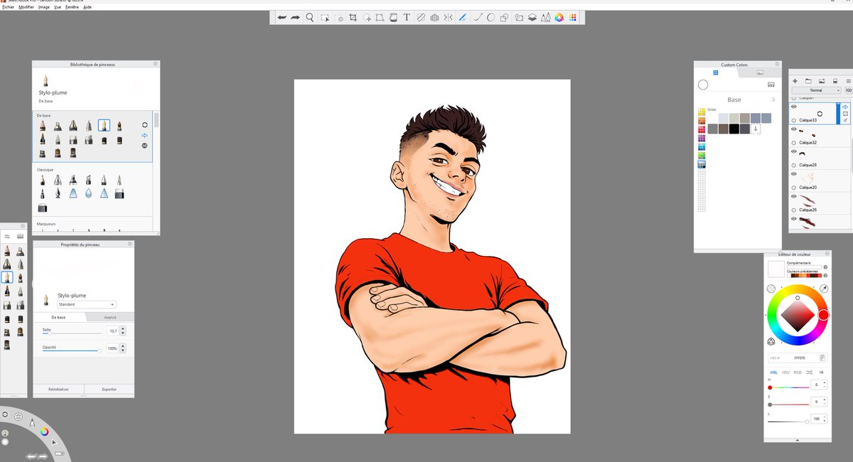
Task: Collapse the Color Editor bottom arrow
Action: coord(798,440)
